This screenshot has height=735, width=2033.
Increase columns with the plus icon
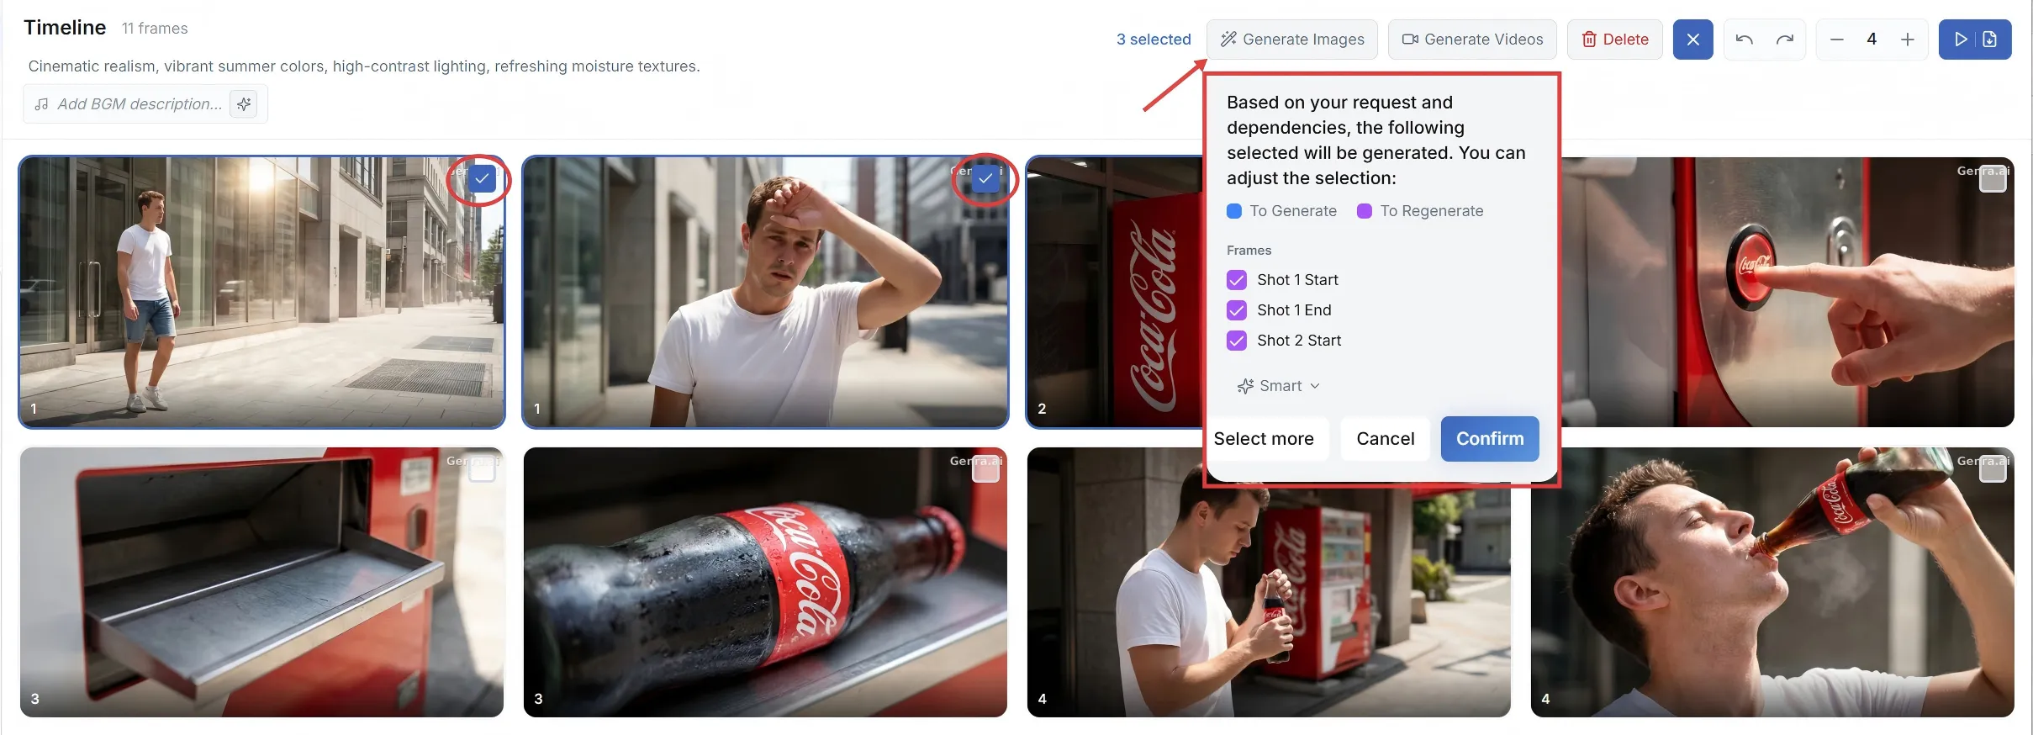(x=1908, y=40)
